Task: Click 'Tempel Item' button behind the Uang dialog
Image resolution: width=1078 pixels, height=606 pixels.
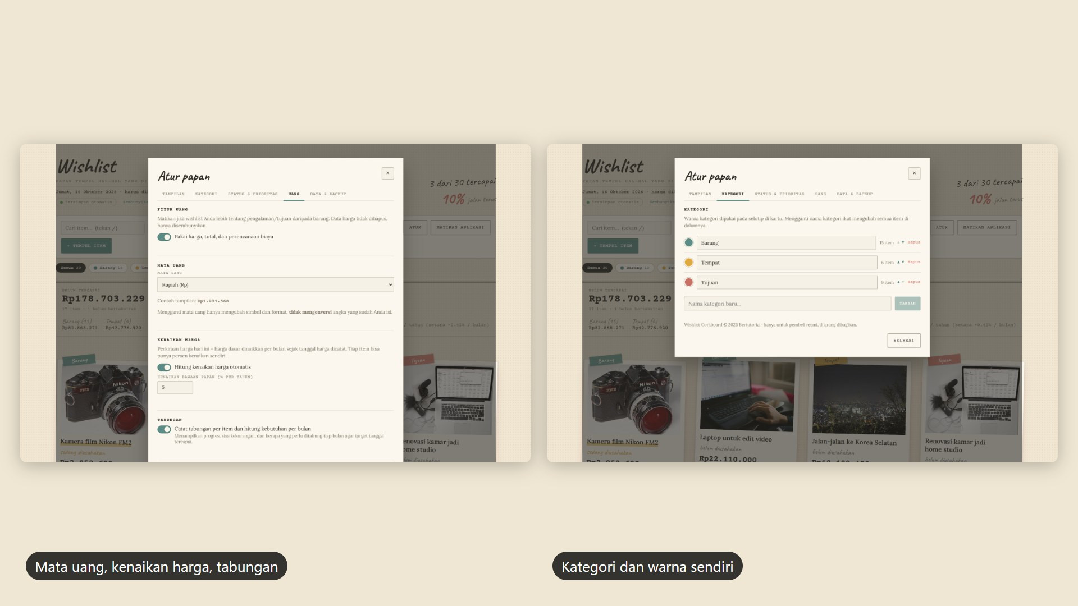Action: [x=86, y=246]
